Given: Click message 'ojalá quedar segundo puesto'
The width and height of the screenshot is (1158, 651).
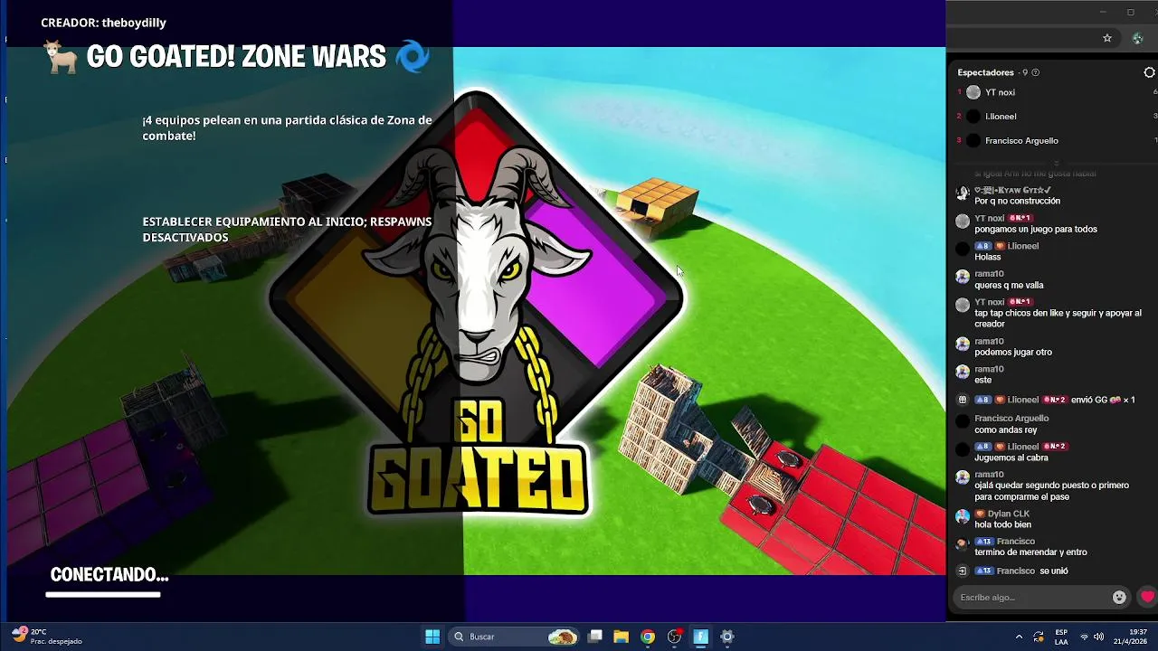Looking at the screenshot, I should point(1051,491).
